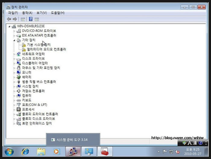Select the IDE ATA/ATAPI 컨트롤러 icon
211x159 pixels.
pos(19,36)
